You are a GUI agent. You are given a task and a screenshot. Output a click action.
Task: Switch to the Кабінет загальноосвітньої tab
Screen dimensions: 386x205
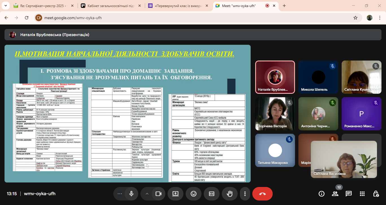[109, 6]
